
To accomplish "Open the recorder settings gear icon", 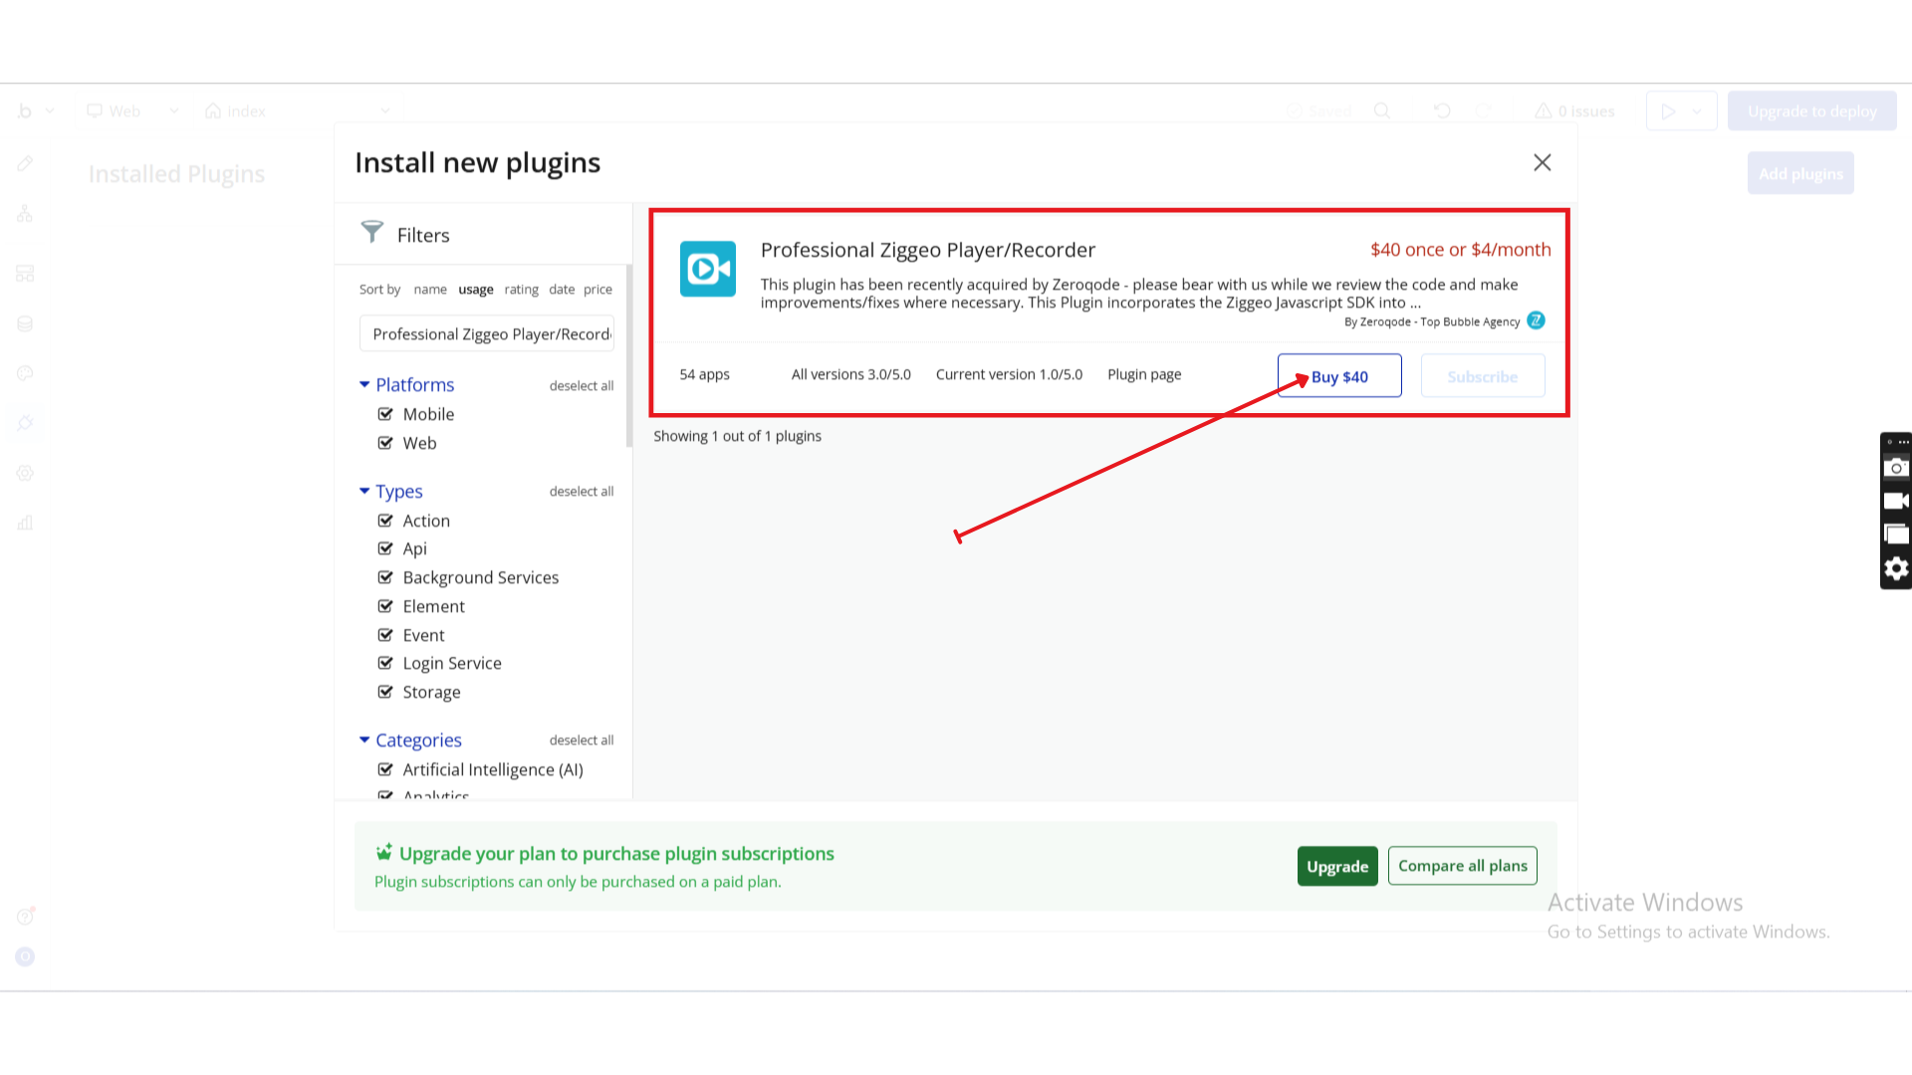I will click(1896, 568).
